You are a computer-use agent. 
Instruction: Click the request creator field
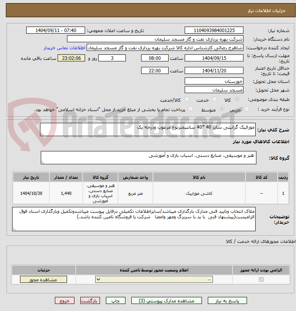pyautogui.click(x=165, y=48)
